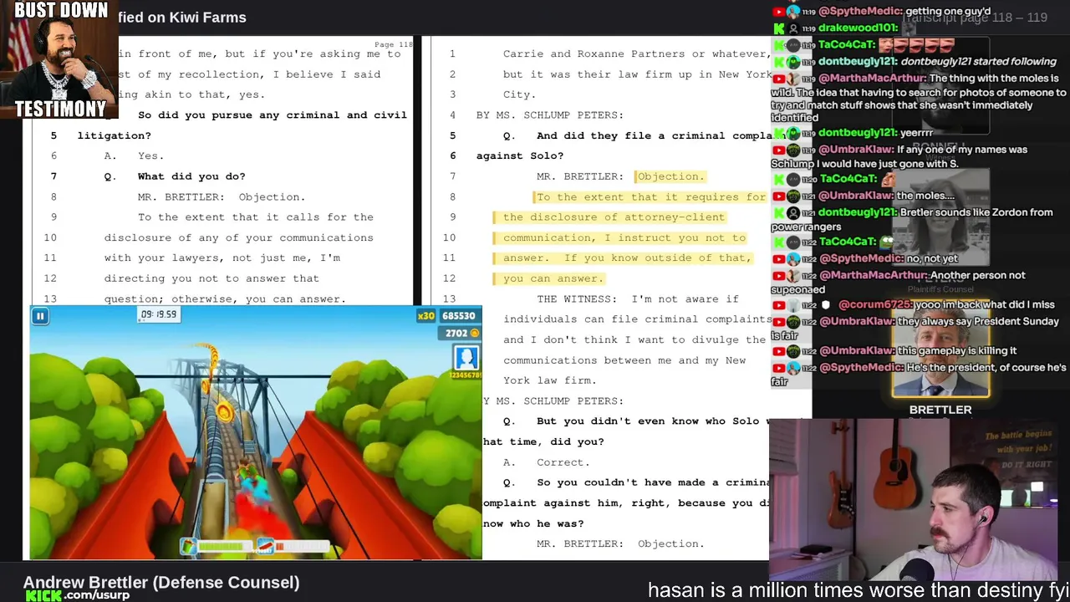The width and height of the screenshot is (1070, 602).
Task: Pause the Subway Surfers game
Action: click(39, 316)
